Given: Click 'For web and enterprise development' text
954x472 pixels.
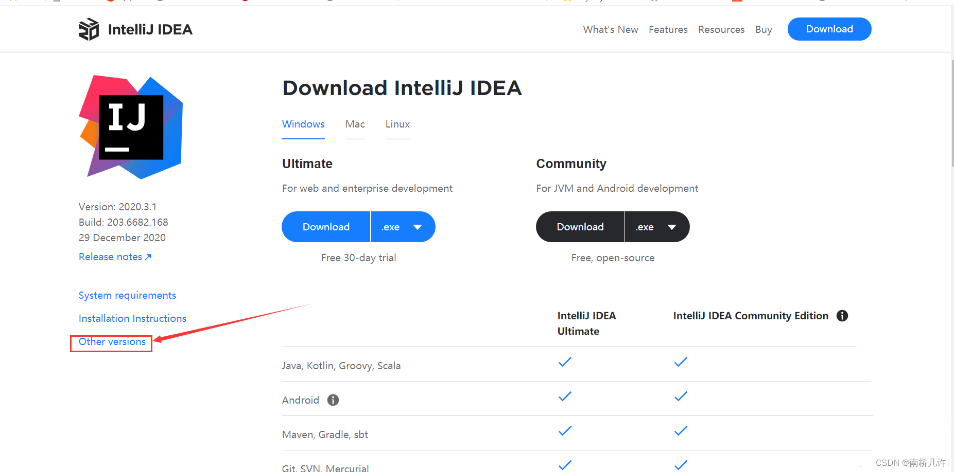Looking at the screenshot, I should pos(367,188).
